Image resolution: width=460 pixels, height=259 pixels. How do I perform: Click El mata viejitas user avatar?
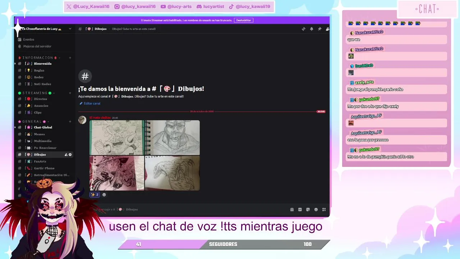(x=82, y=120)
